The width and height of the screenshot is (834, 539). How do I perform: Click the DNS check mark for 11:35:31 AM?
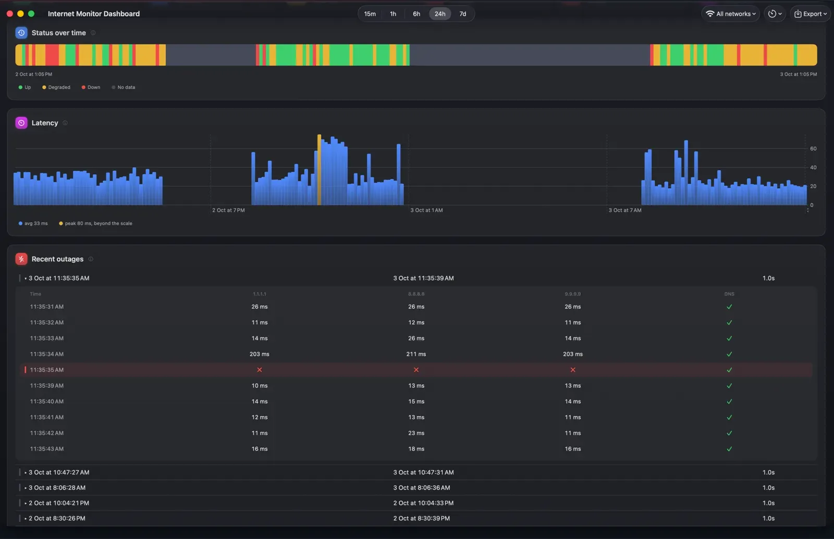tap(729, 307)
